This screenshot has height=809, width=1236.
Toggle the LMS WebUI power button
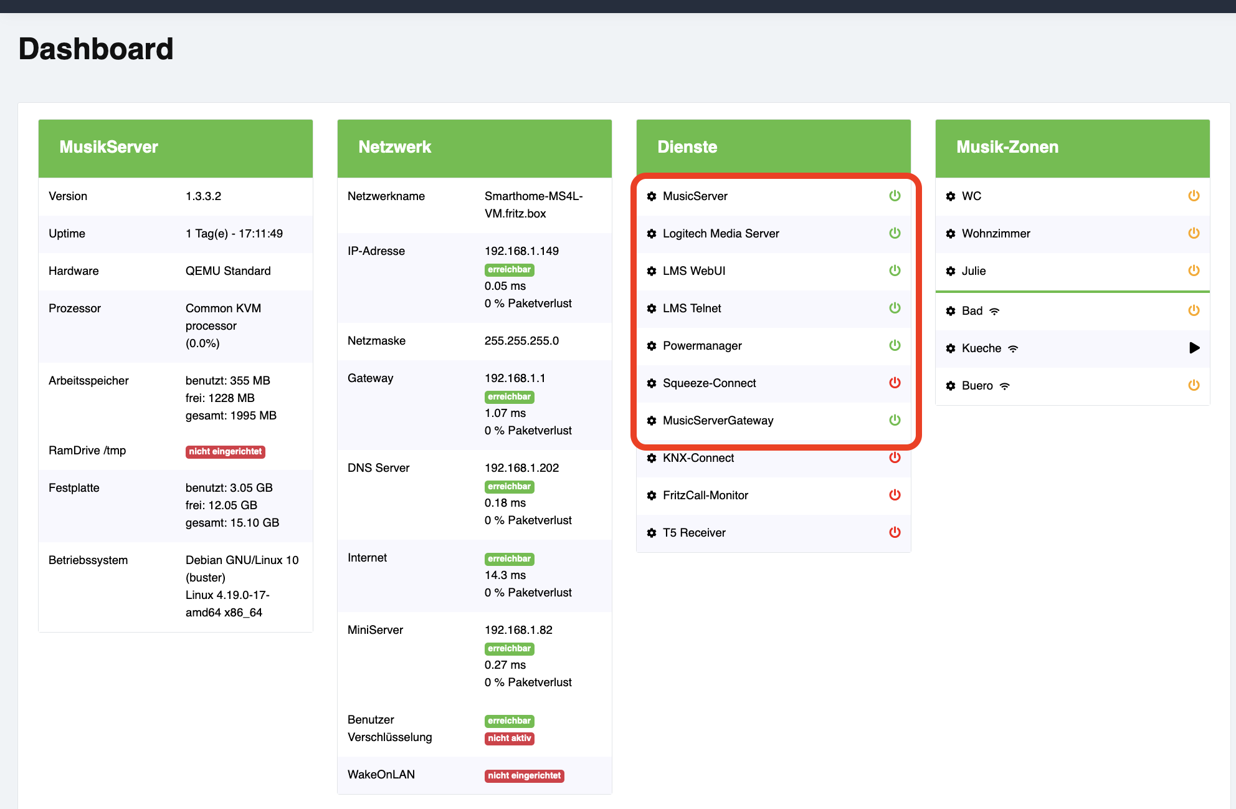click(x=895, y=270)
